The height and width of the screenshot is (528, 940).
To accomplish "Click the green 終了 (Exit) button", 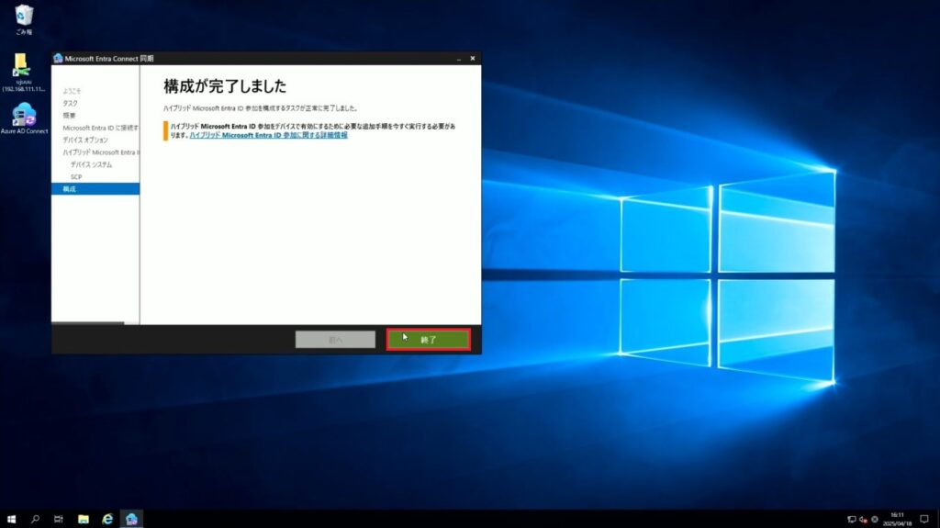I will click(x=428, y=339).
